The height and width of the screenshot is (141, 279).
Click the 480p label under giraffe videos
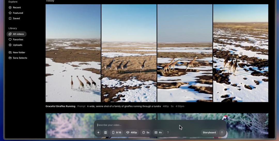click(x=166, y=106)
